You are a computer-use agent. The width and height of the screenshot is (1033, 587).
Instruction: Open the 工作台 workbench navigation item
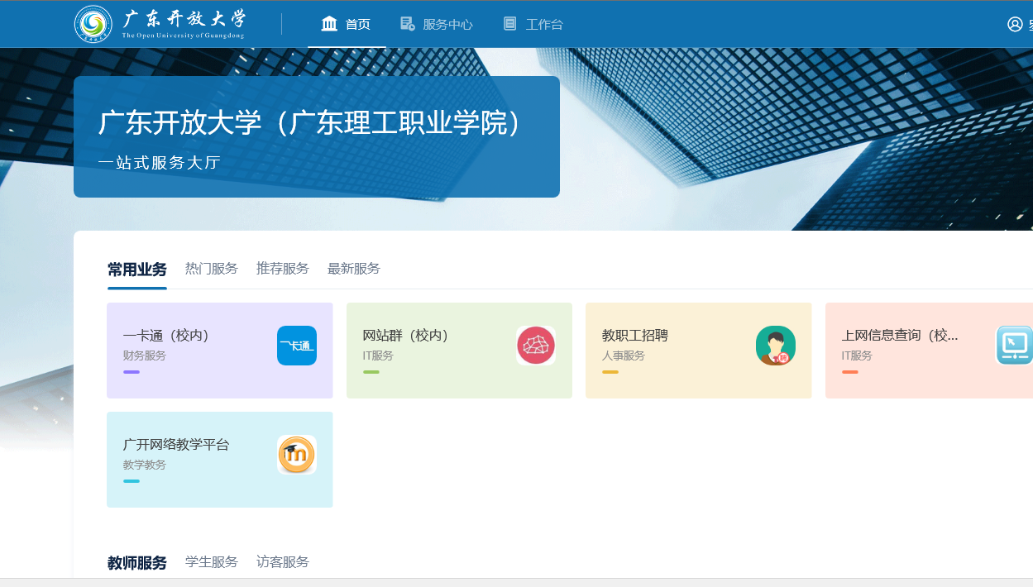(x=533, y=24)
